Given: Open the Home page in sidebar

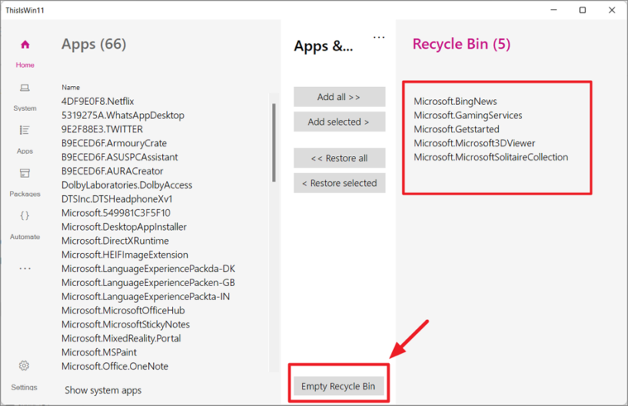Looking at the screenshot, I should 25,53.
